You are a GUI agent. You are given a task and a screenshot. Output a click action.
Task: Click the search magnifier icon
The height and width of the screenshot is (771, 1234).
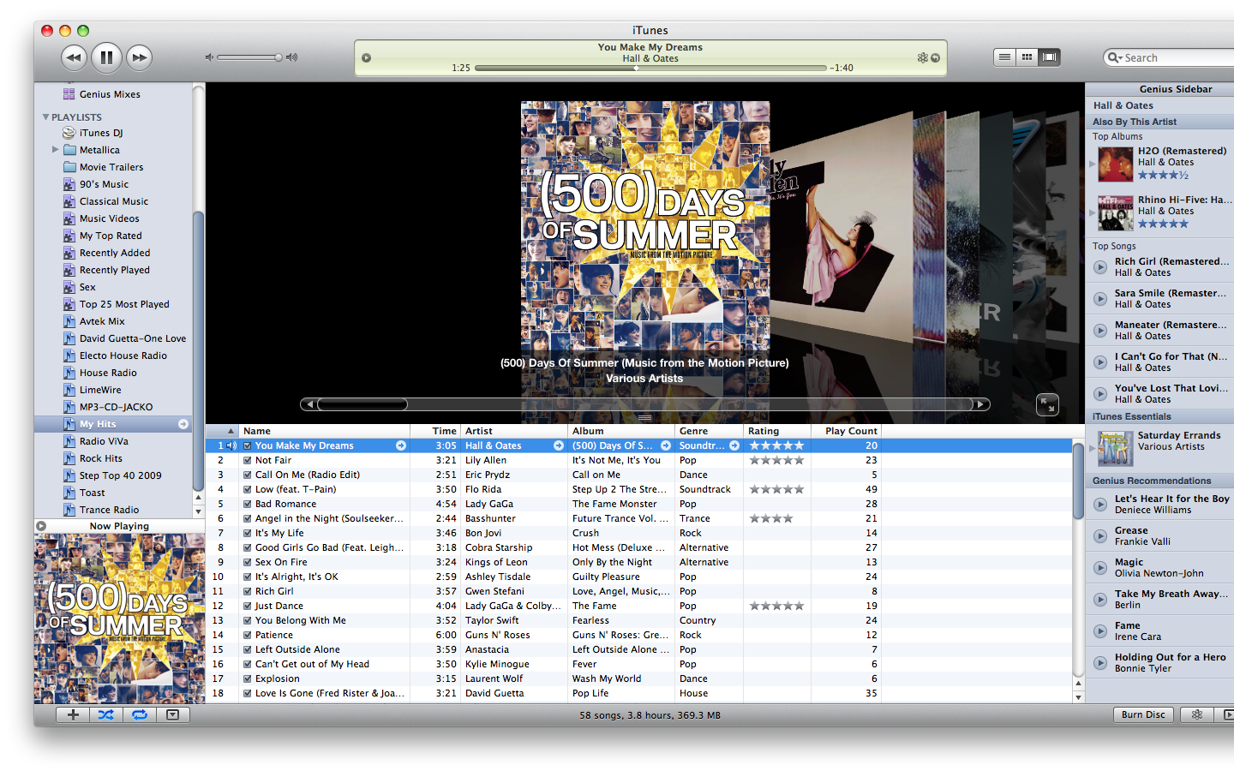click(1114, 57)
